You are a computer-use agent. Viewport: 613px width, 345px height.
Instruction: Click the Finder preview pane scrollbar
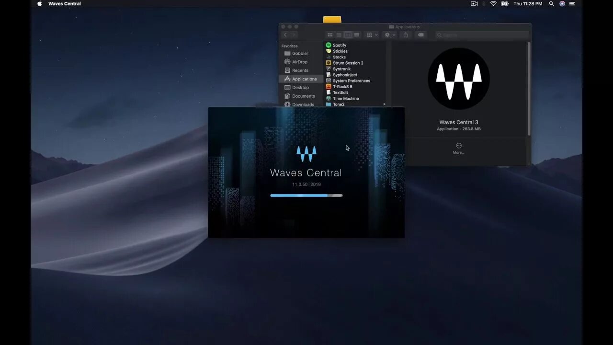529,89
